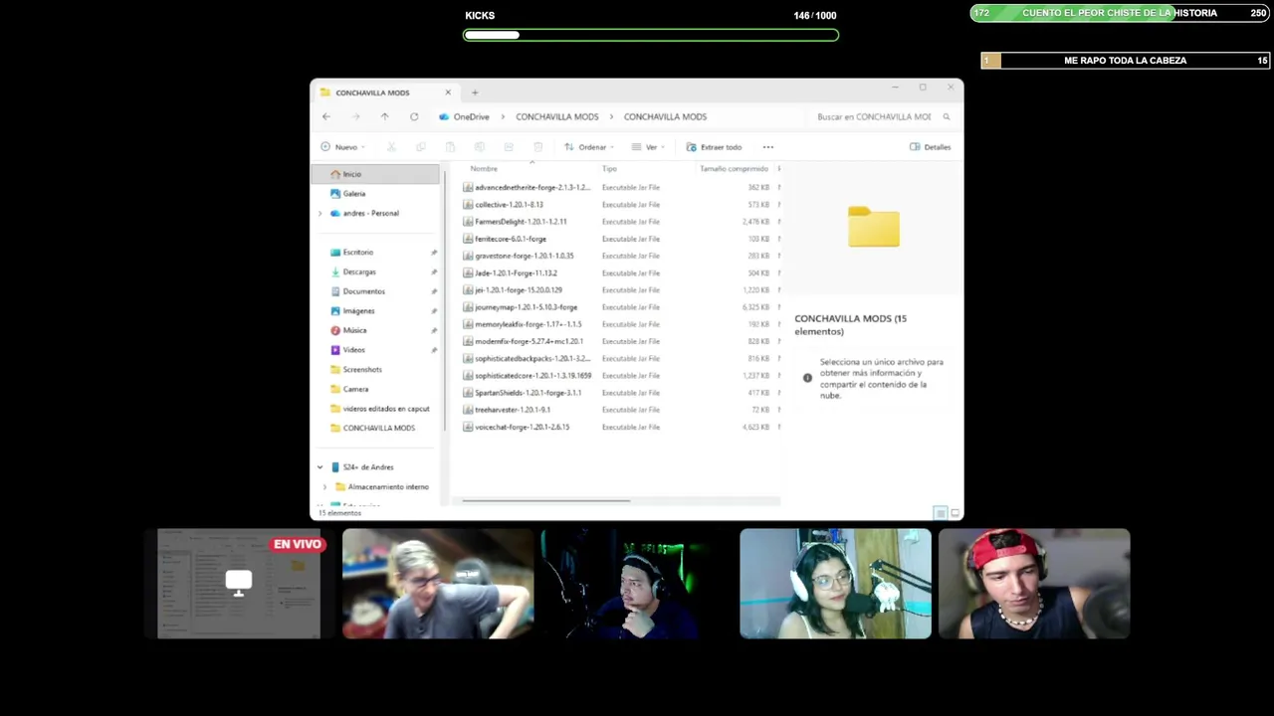Click the OneDrive cloud icon in address bar
This screenshot has width=1274, height=716.
point(444,116)
